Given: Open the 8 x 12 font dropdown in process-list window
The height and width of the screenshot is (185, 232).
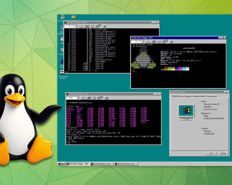Looking at the screenshot, I should [x=71, y=26].
